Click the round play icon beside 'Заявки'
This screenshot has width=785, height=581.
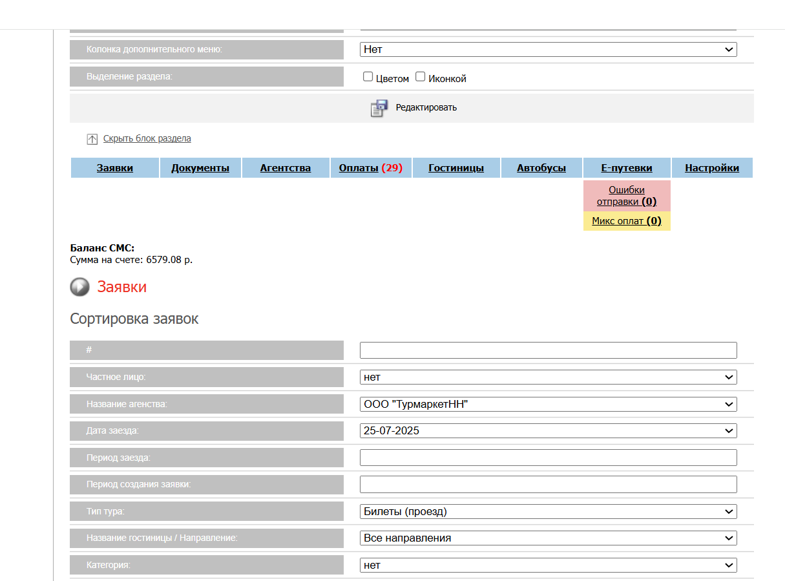pyautogui.click(x=79, y=287)
